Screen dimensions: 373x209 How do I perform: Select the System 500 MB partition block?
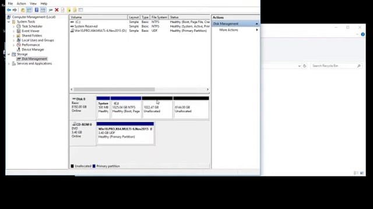tap(103, 107)
